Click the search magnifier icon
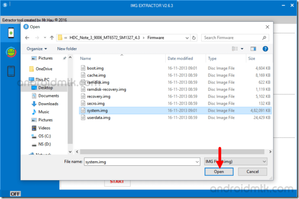 tap(264, 38)
